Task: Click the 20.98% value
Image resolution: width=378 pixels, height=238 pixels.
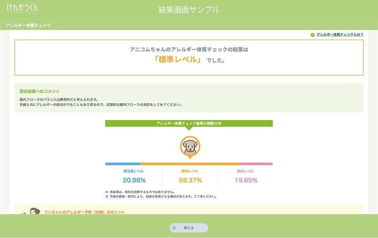Action: point(134,180)
